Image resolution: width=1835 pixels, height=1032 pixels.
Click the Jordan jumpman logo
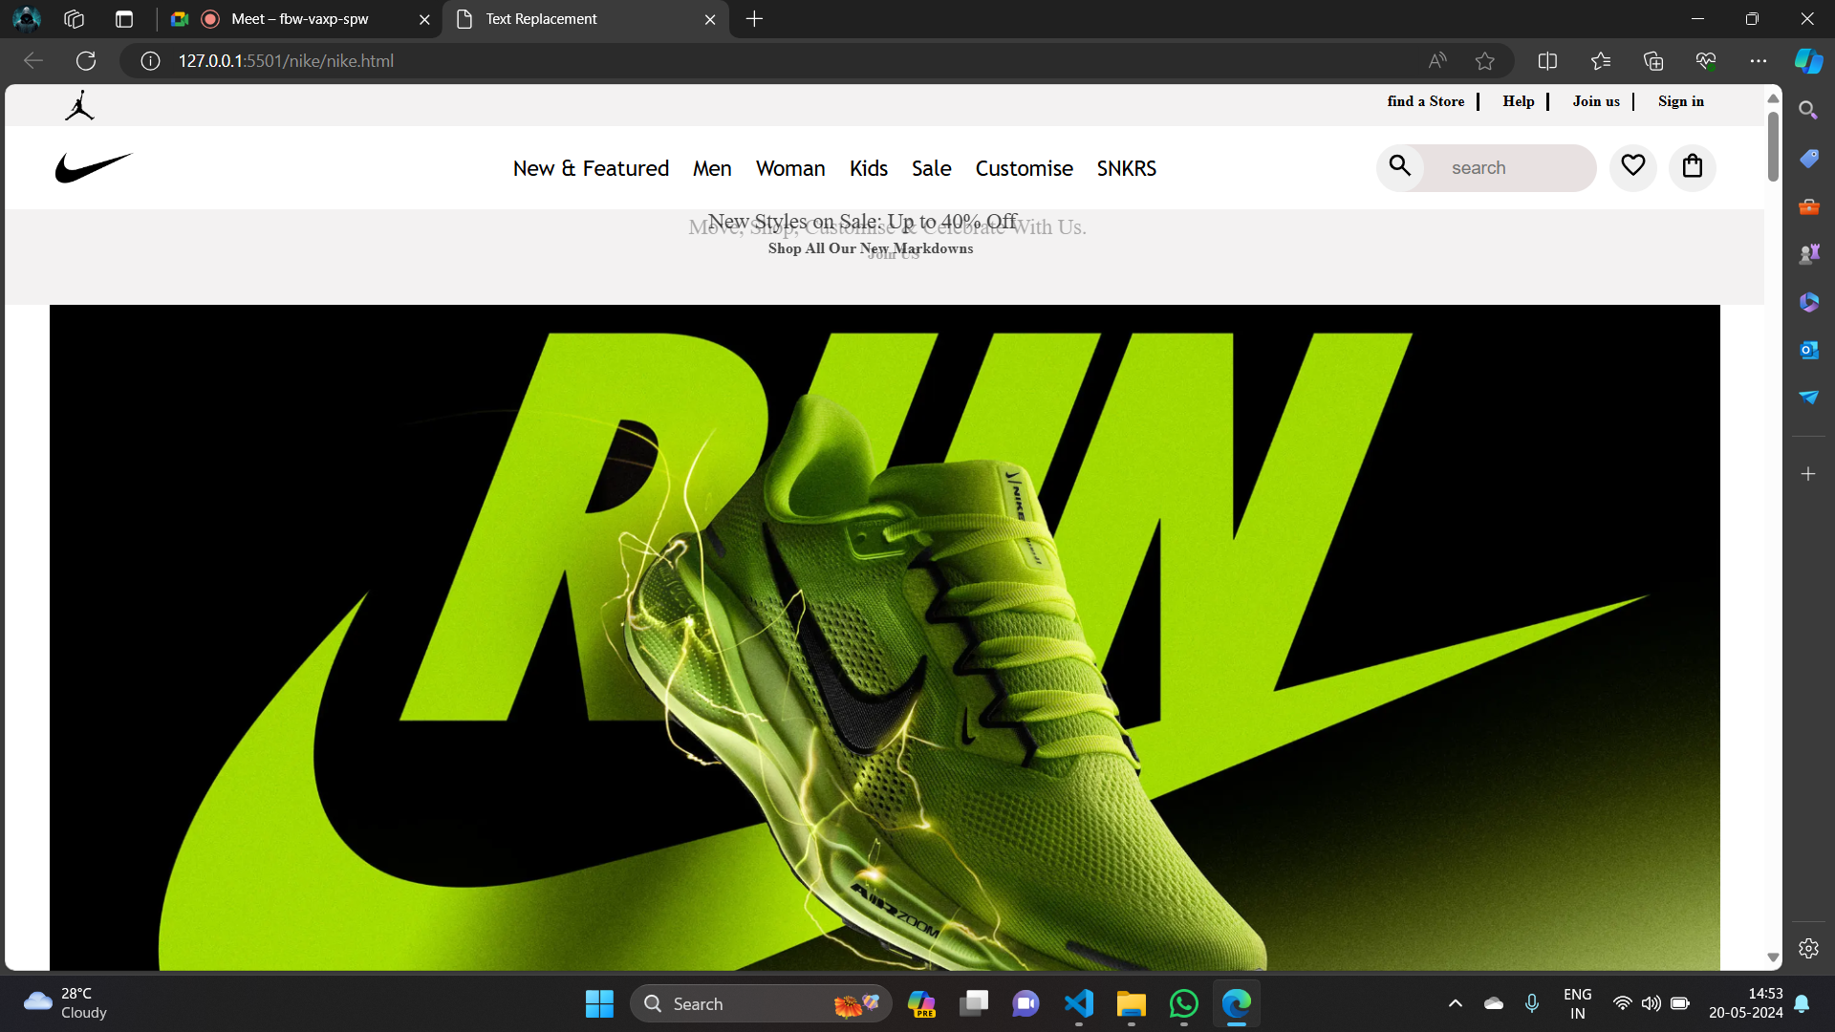[x=79, y=105]
